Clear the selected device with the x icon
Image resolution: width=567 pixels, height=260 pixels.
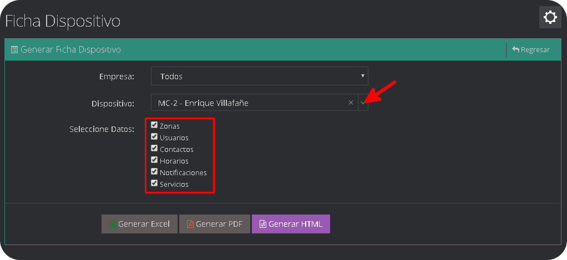351,103
